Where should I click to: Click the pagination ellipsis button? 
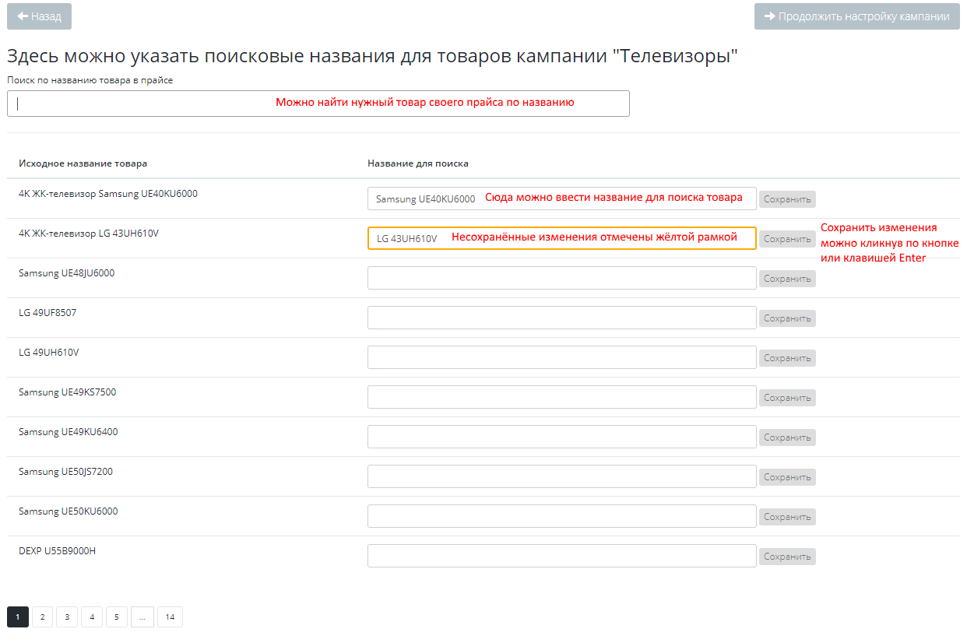[x=142, y=617]
